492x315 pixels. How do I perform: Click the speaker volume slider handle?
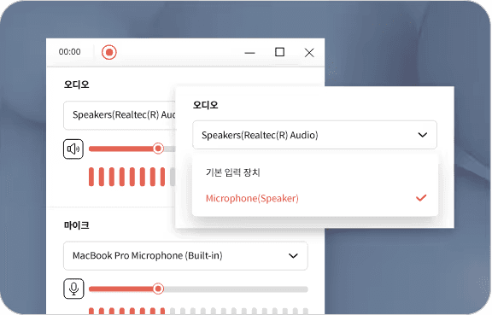click(x=158, y=149)
